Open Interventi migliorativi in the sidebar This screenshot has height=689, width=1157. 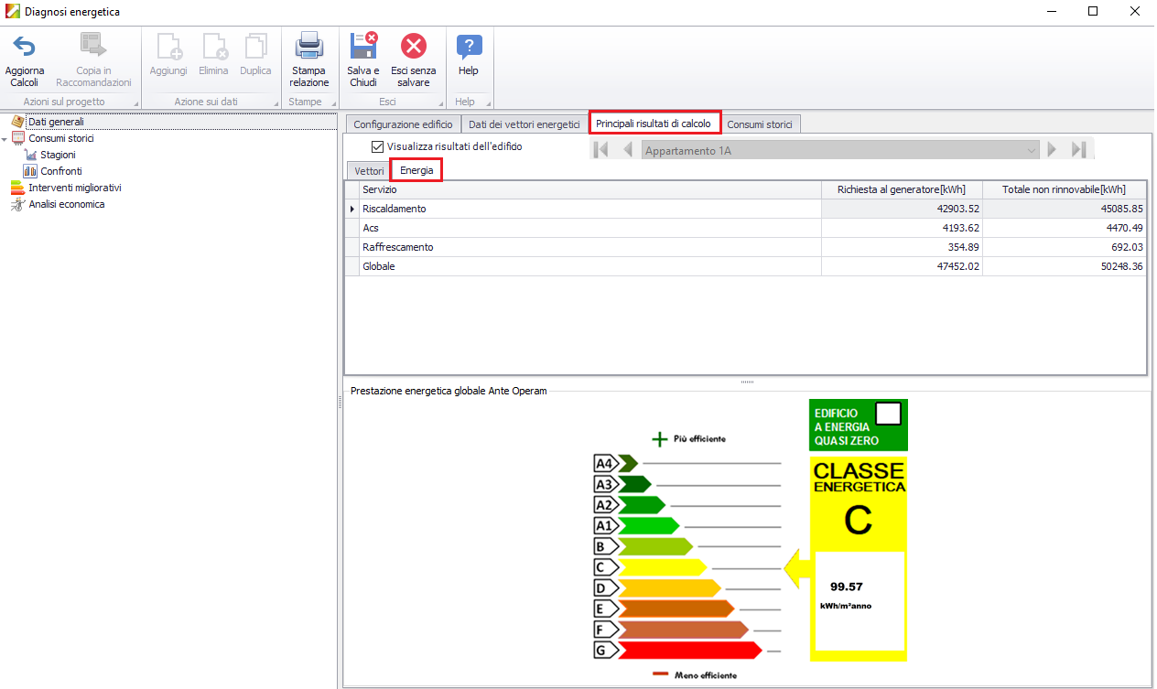pyautogui.click(x=74, y=188)
